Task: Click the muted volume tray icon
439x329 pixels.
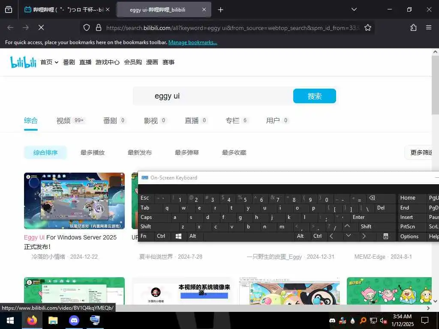Action: coord(383,320)
